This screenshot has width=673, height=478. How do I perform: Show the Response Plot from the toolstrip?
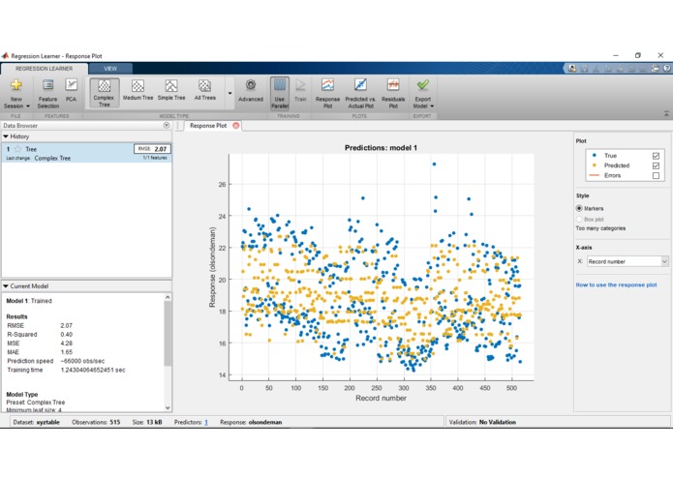point(327,94)
